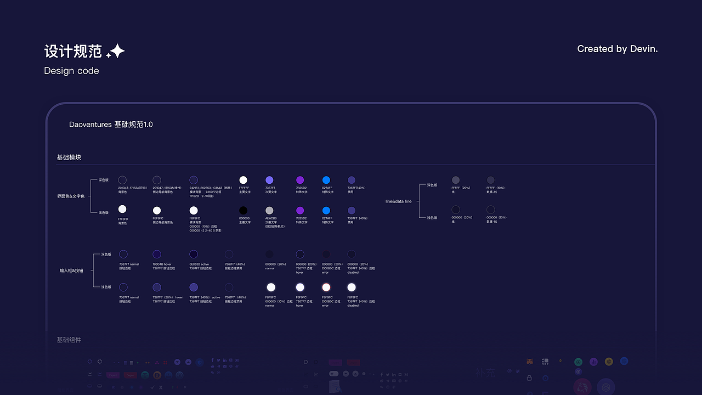Click the dark 000000 (20%) normal input swatch
This screenshot has width=702, height=395.
[269, 254]
